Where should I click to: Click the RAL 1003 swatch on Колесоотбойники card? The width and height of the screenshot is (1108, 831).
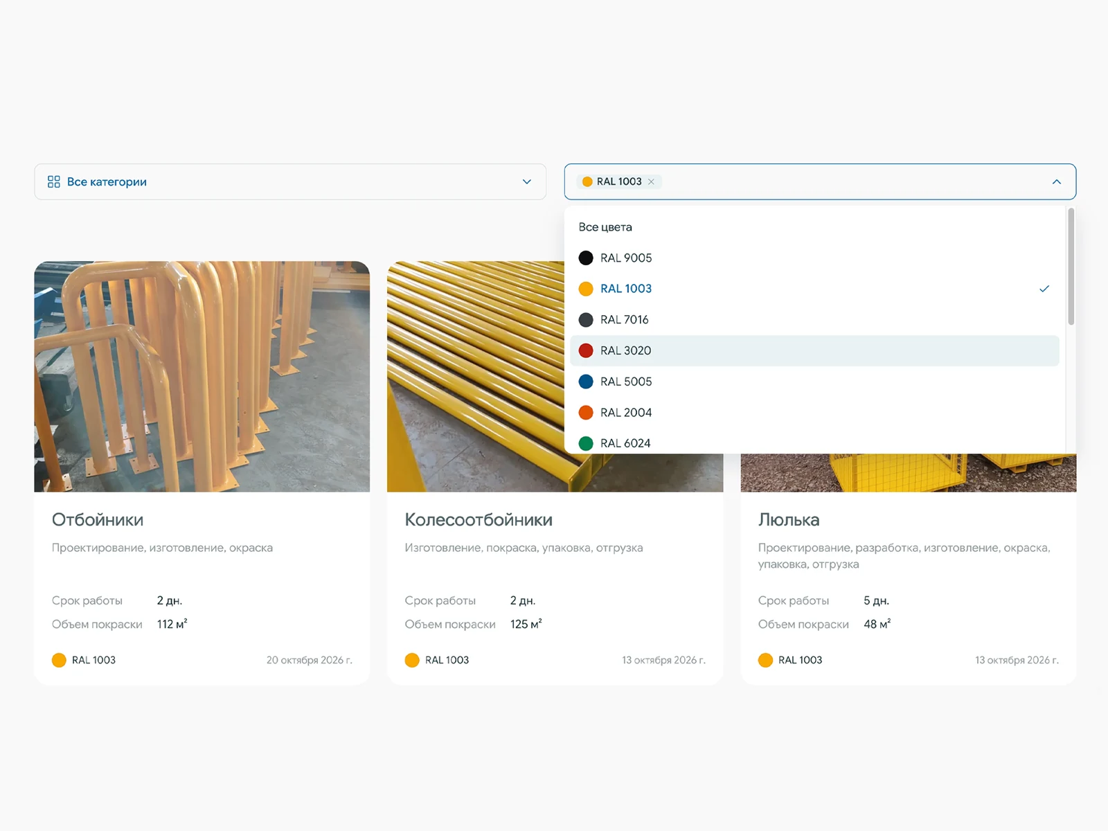[x=412, y=660]
